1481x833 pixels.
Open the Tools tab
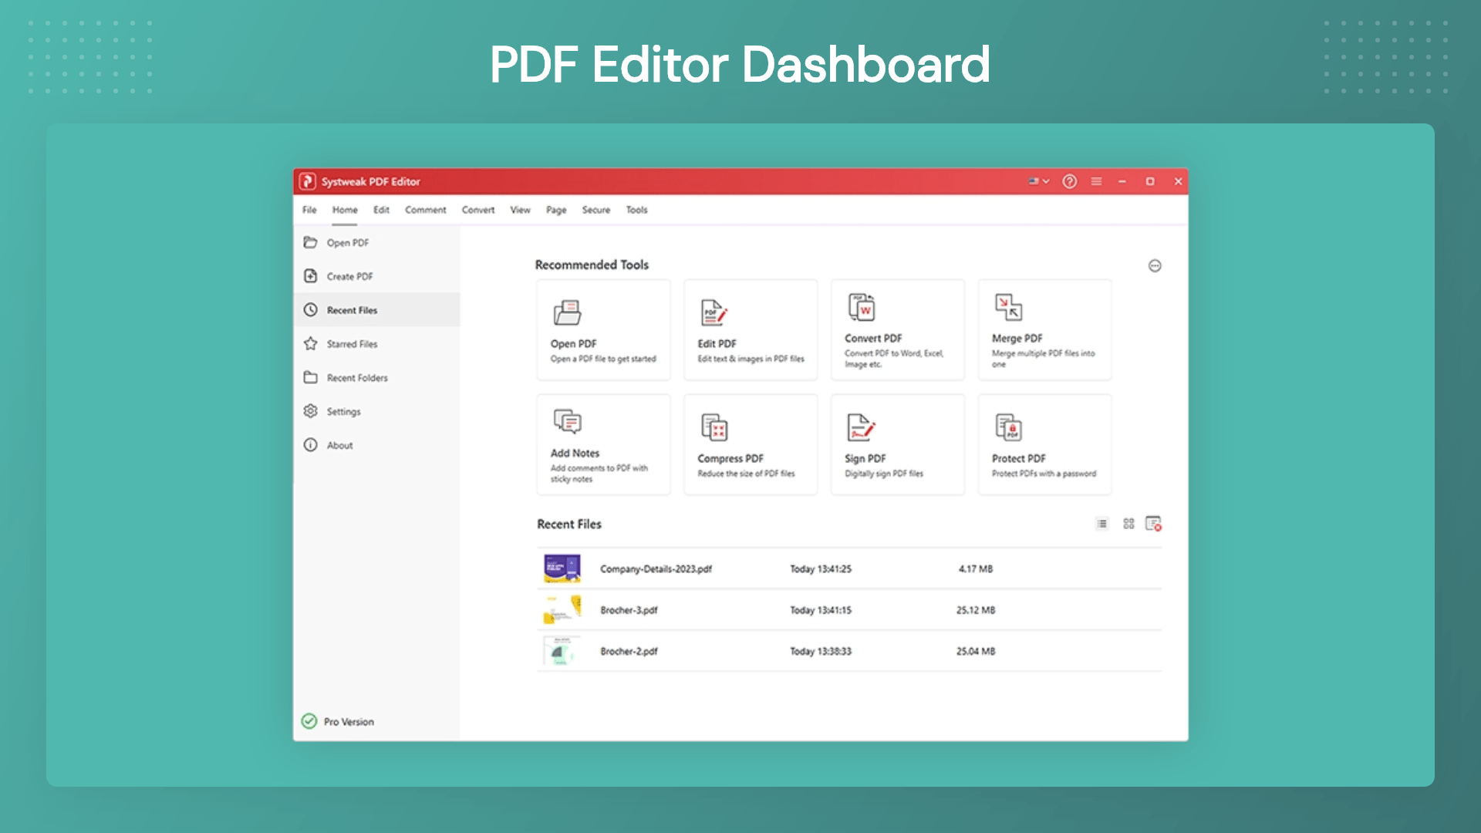(x=636, y=210)
